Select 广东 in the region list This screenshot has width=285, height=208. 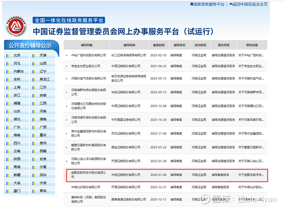pyautogui.click(x=16, y=127)
